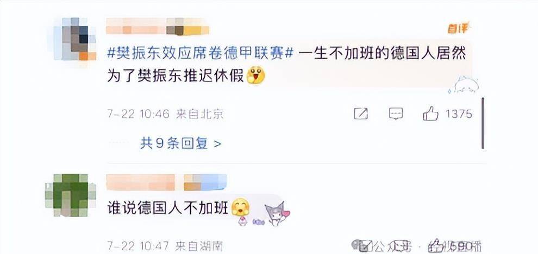Open the blurred avatar of first commenter
Screen dimensions: 538x254
tap(75, 39)
